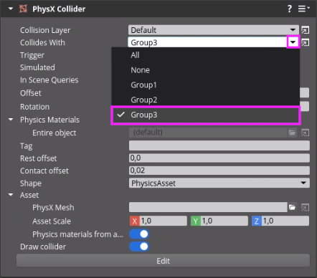The height and width of the screenshot is (278, 317).
Task: Open the Collision Layer Default dropdown
Action: coord(214,30)
